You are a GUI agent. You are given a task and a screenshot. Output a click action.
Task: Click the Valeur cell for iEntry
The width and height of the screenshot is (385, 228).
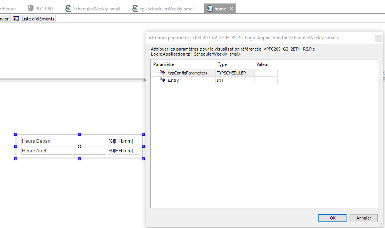point(265,80)
